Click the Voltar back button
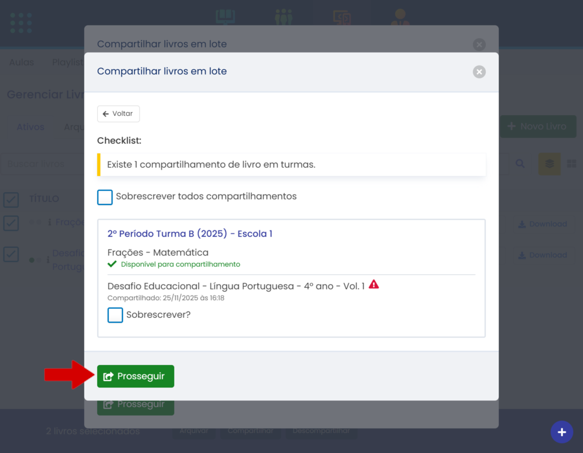Image resolution: width=583 pixels, height=453 pixels. (x=119, y=114)
